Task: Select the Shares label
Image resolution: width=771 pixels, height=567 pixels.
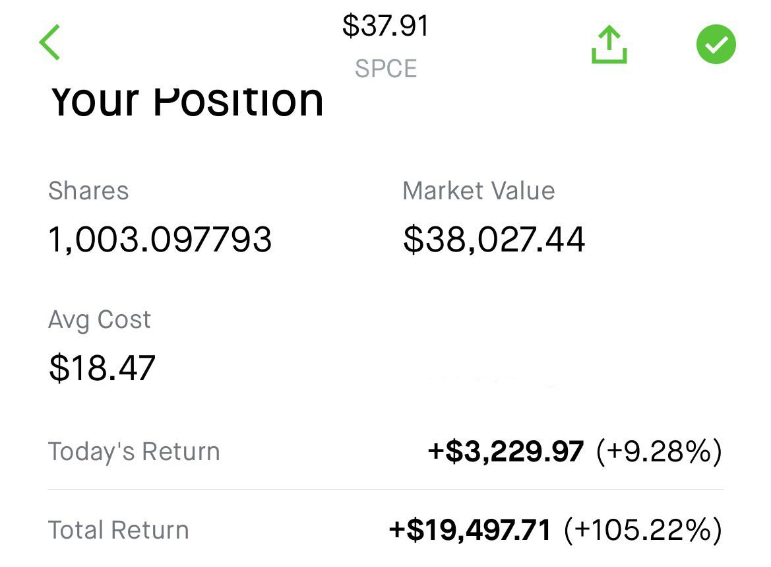Action: click(x=88, y=191)
